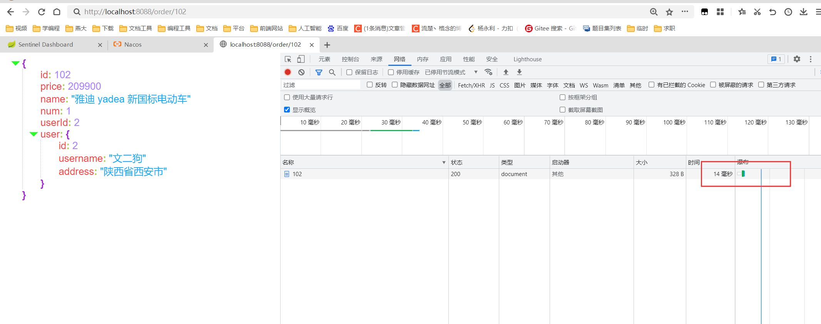Switch to the Sentinel Dashboard browser tab
The width and height of the screenshot is (821, 324).
(x=54, y=45)
